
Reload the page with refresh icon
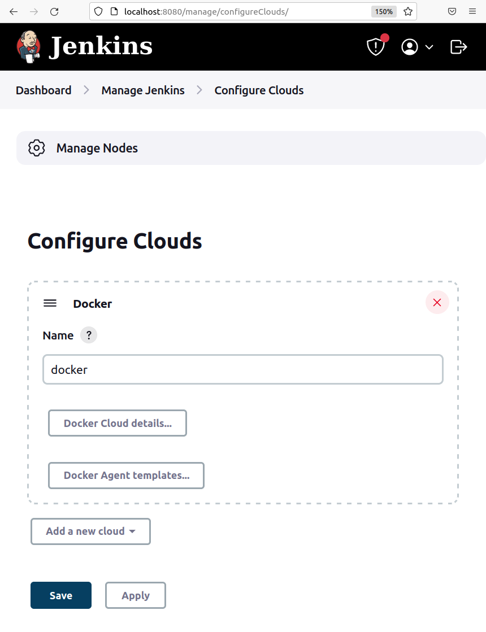pyautogui.click(x=54, y=12)
